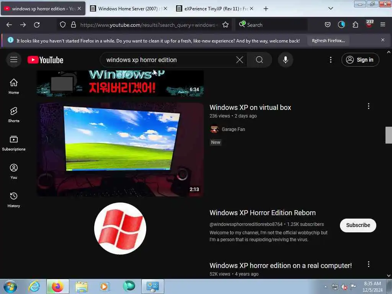Click the taskbar clock showing 8:35 AM
The width and height of the screenshot is (392, 294).
tap(372, 287)
